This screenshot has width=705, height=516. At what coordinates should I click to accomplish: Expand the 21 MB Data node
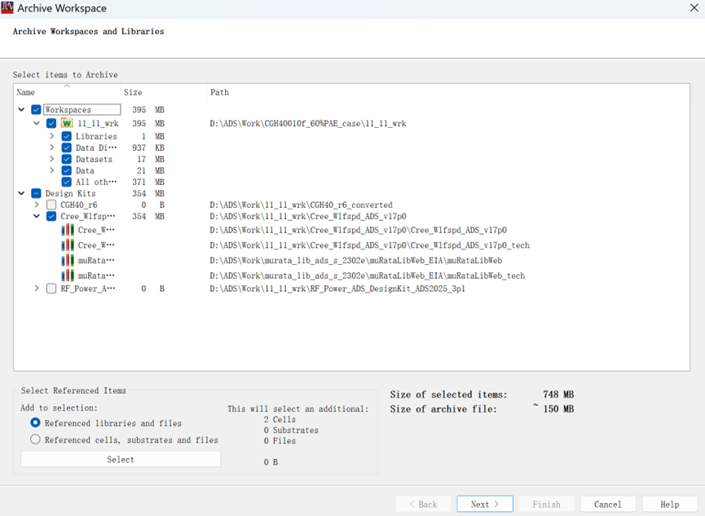51,170
